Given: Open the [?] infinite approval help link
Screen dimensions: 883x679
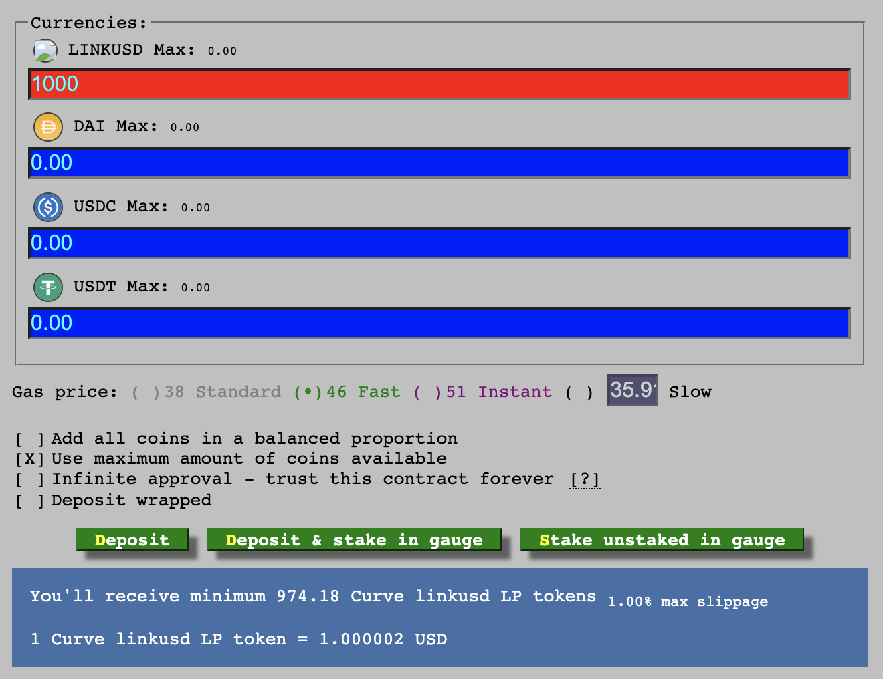Looking at the screenshot, I should pos(585,479).
